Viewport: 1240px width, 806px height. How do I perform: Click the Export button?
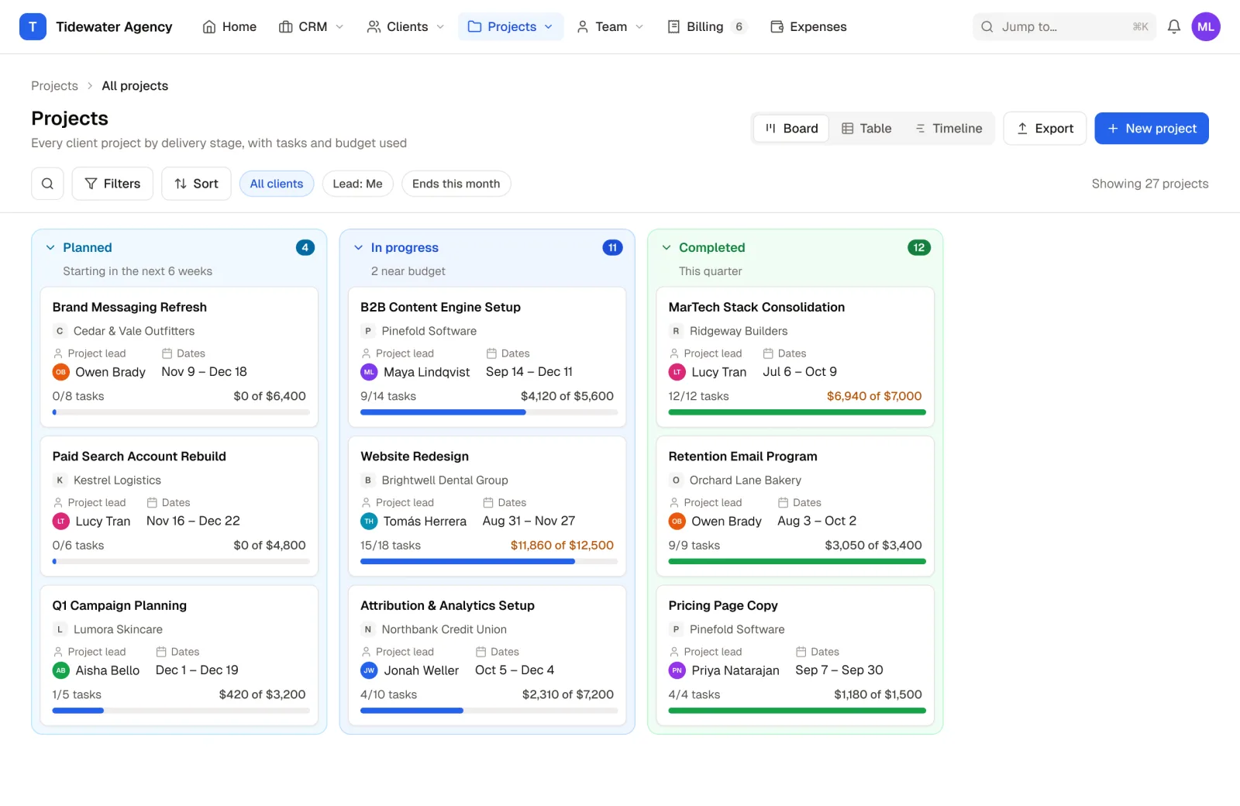pyautogui.click(x=1045, y=129)
